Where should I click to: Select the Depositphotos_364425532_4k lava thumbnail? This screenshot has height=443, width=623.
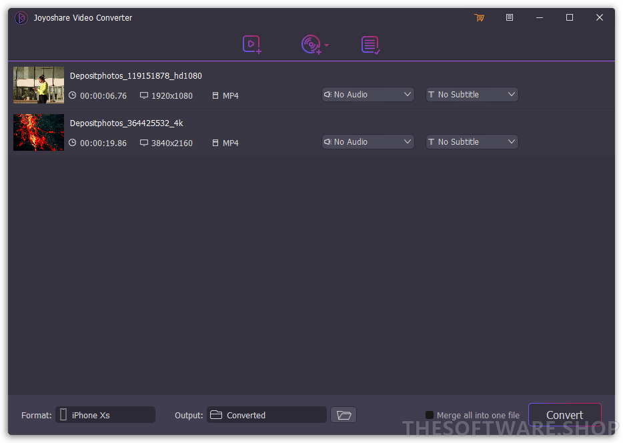click(39, 133)
